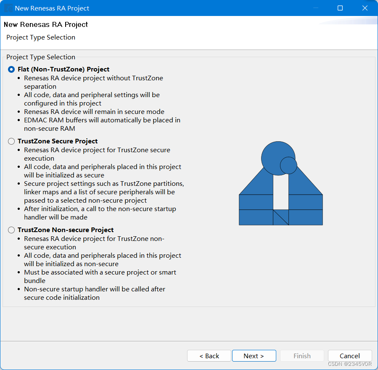The image size is (378, 370).
Task: Click the blue building-block illustration
Action: point(281,183)
